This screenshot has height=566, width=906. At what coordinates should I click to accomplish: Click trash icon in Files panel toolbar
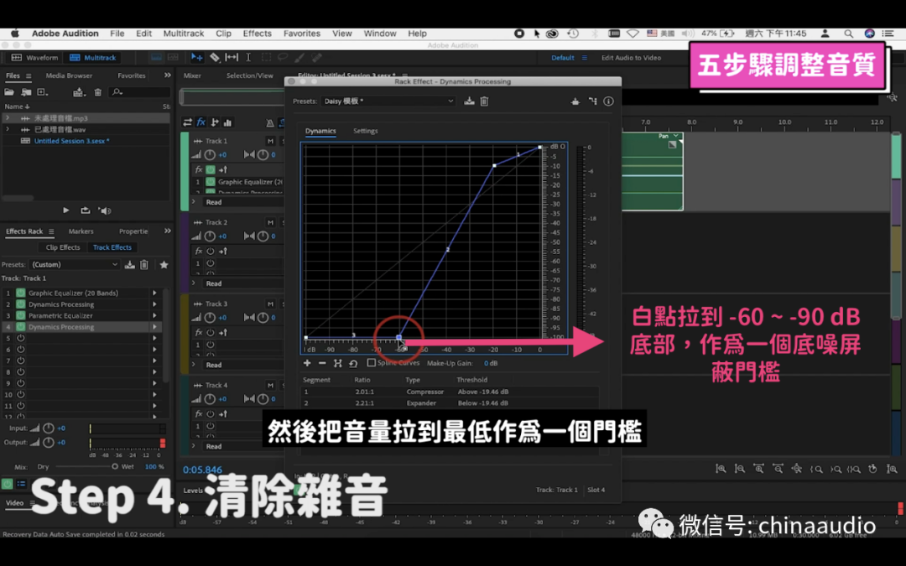point(97,92)
